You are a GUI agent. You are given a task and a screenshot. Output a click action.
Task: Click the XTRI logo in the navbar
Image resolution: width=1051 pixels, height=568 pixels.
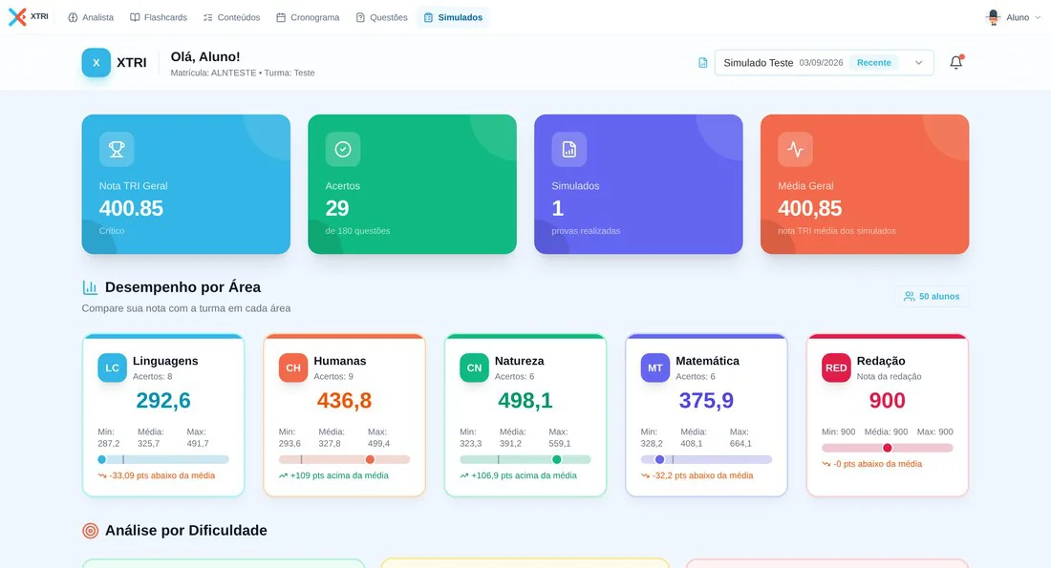click(28, 17)
